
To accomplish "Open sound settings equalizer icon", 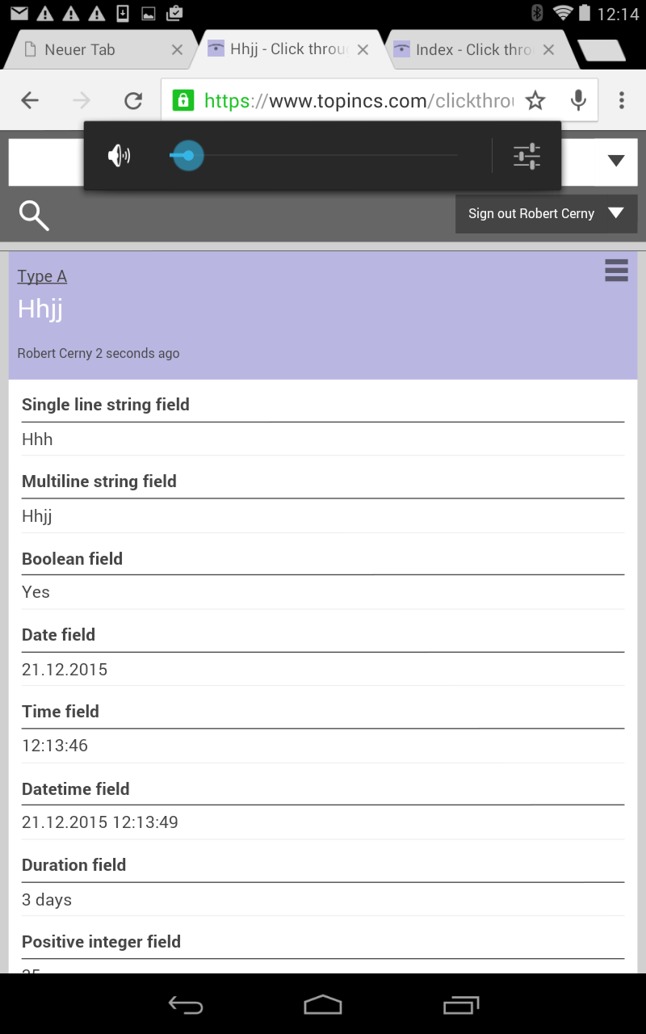I will coord(526,156).
